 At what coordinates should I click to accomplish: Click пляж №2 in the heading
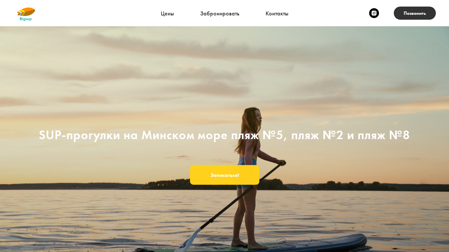coord(317,135)
